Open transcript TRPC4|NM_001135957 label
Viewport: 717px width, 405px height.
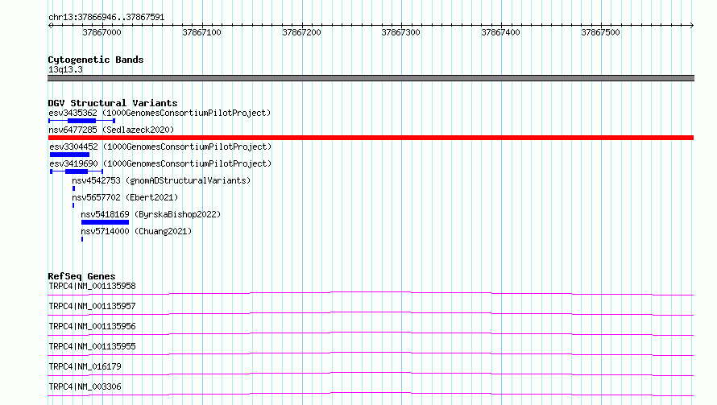92,306
